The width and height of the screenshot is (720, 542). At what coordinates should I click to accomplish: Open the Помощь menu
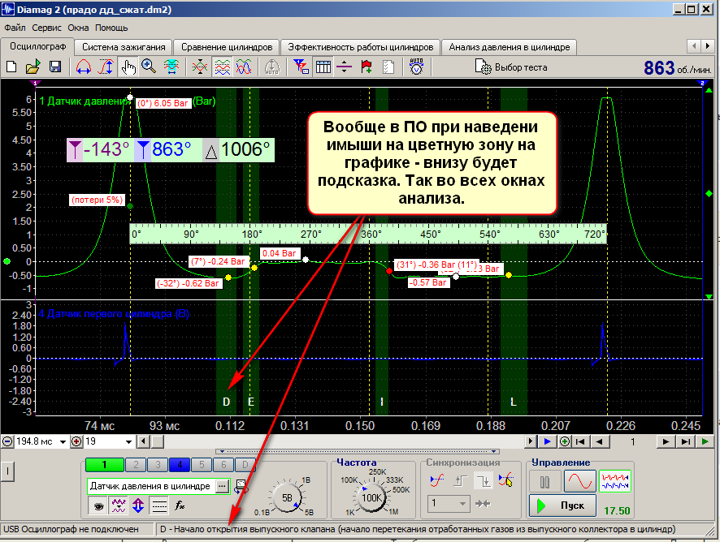coord(111,28)
